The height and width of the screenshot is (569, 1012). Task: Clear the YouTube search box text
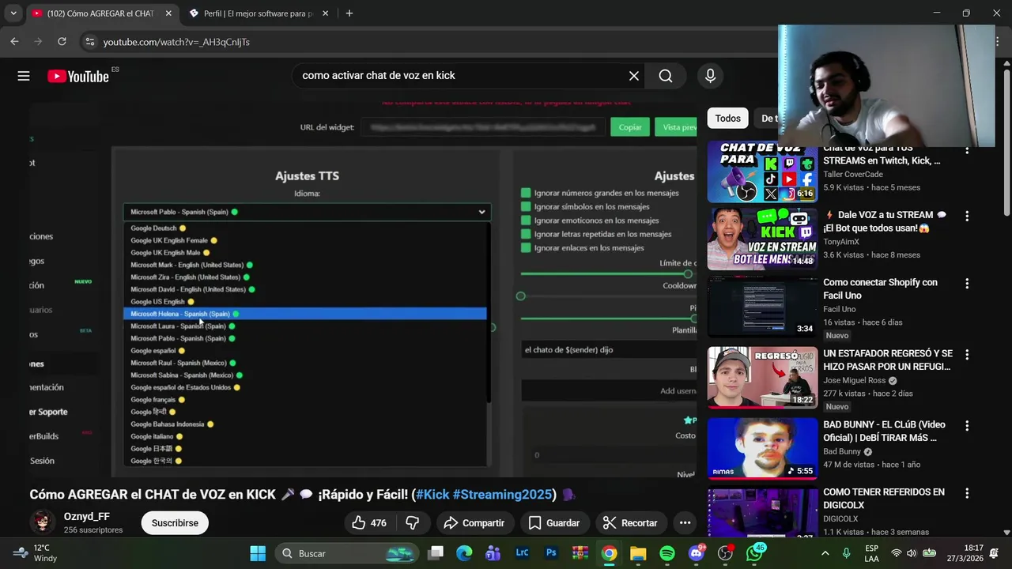point(634,76)
